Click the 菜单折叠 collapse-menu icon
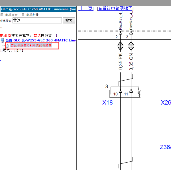The height and width of the screenshot is (170, 171). pyautogui.click(x=23, y=15)
